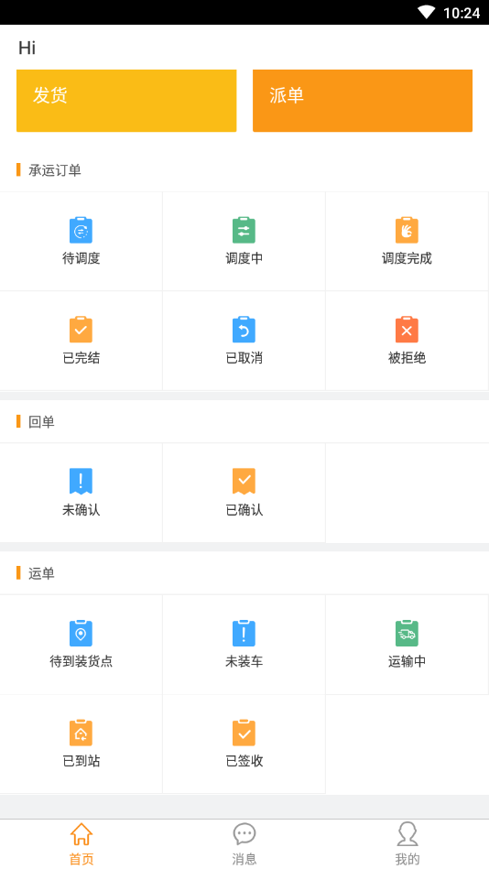Click the 承运订单 section header
The width and height of the screenshot is (489, 869).
coord(54,170)
